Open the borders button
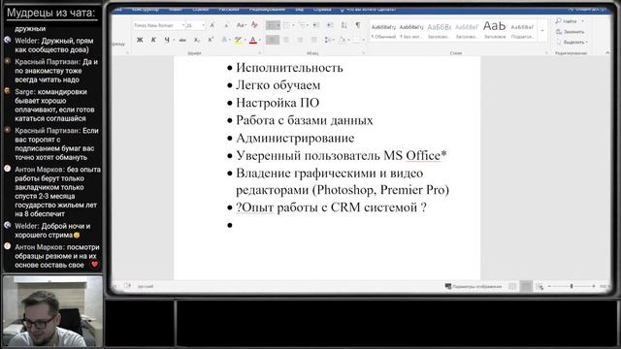Image resolution: width=621 pixels, height=349 pixels. [x=356, y=40]
